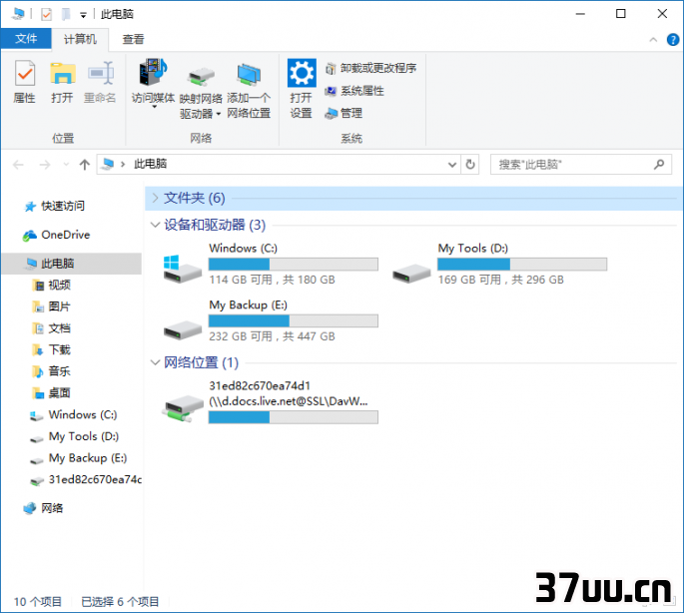Click 此电脑 in the address bar
The image size is (684, 613).
(151, 164)
